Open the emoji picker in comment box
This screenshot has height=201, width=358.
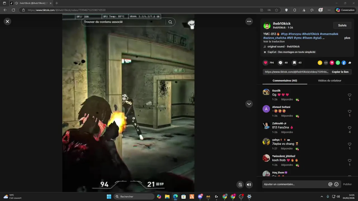[336, 184]
